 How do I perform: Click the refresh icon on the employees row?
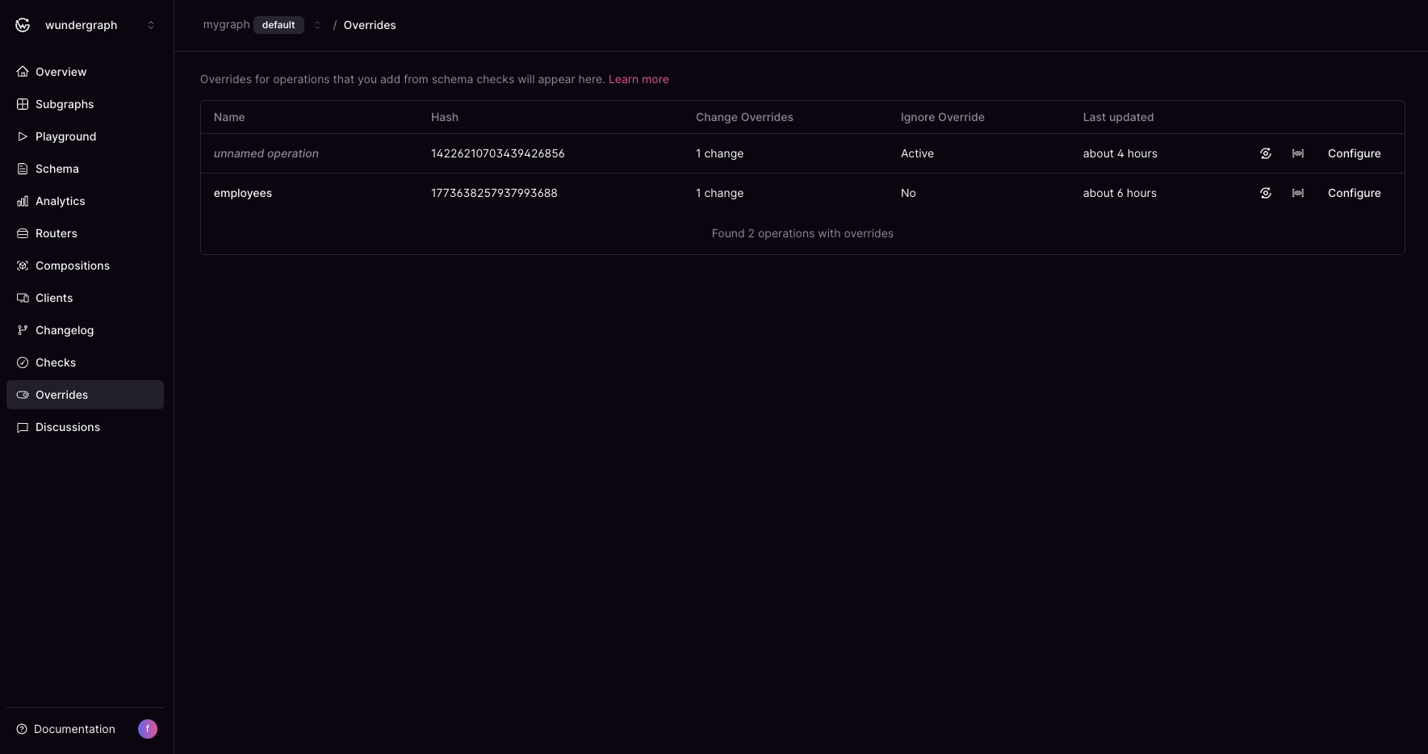1266,193
